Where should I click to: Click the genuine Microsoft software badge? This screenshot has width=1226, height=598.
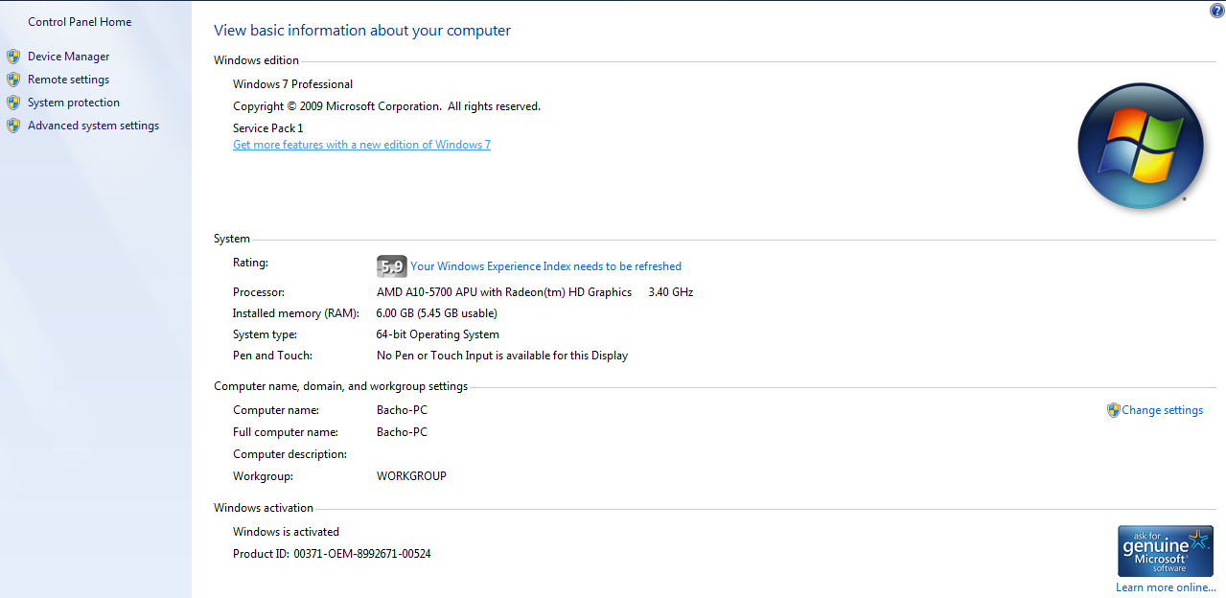(x=1166, y=551)
